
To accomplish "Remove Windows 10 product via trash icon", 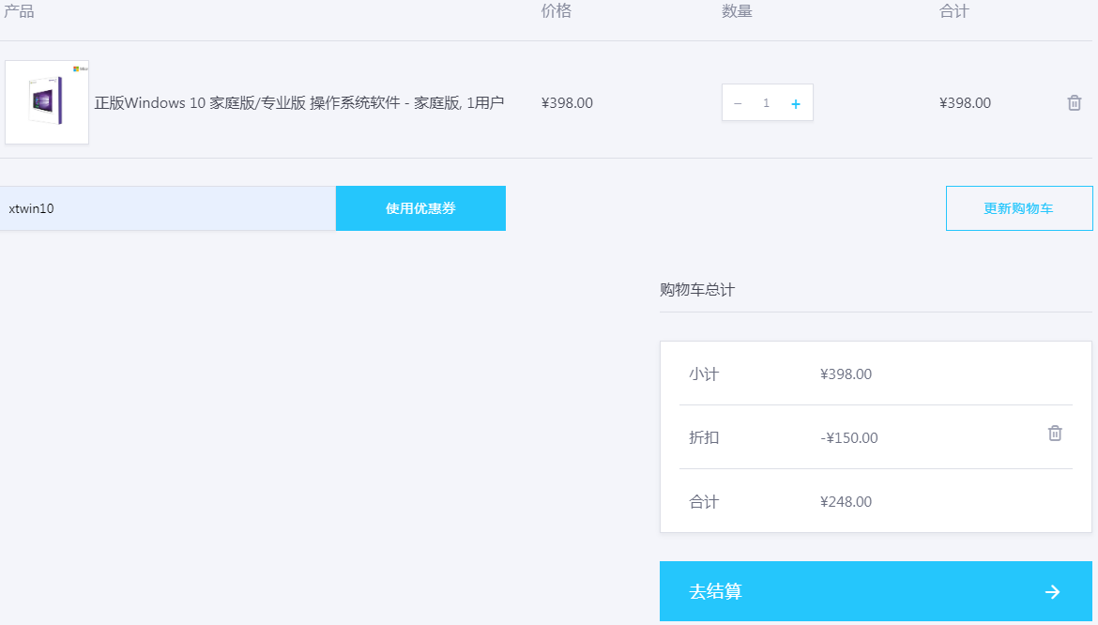I will pos(1075,103).
